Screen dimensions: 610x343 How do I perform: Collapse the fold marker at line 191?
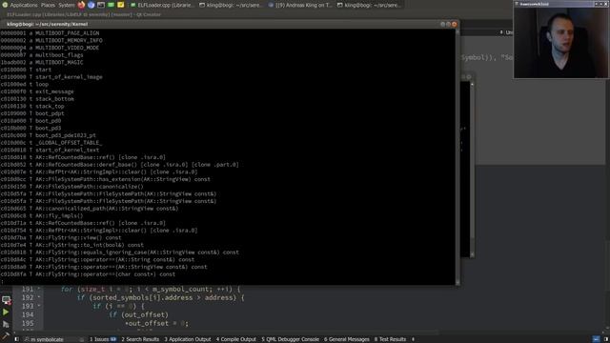[x=38, y=289]
